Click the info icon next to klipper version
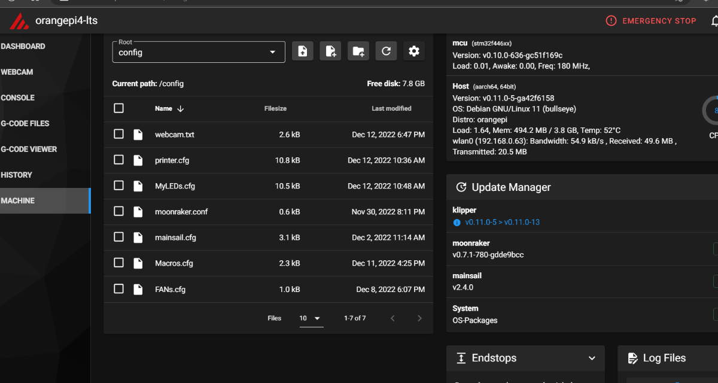 tap(457, 223)
